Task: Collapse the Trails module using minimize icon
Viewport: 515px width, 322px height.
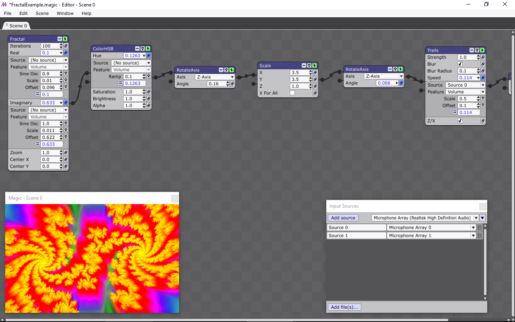Action: point(472,50)
